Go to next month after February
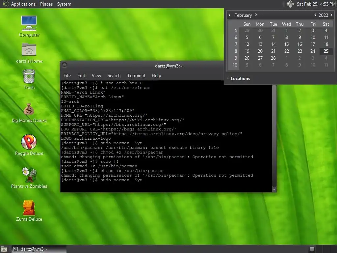 [x=256, y=15]
